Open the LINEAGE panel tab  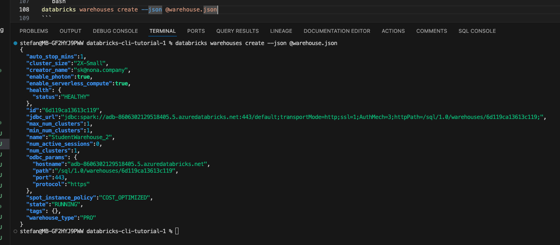281,31
